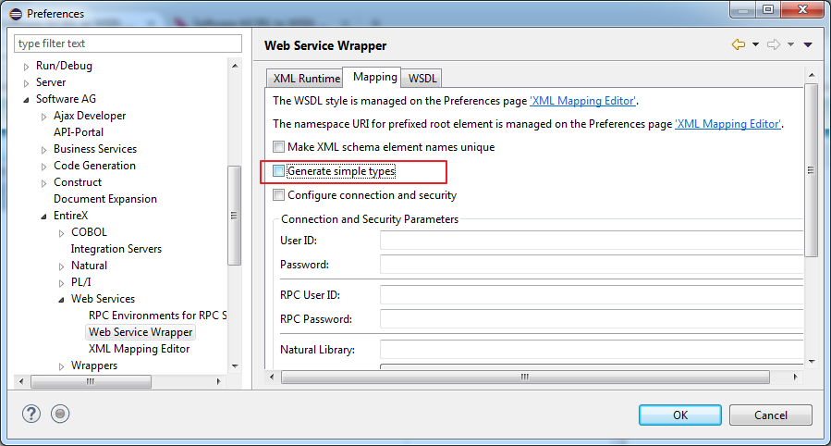The height and width of the screenshot is (446, 831).
Task: Click the Eclipse Preferences title bar icon
Action: click(x=16, y=14)
